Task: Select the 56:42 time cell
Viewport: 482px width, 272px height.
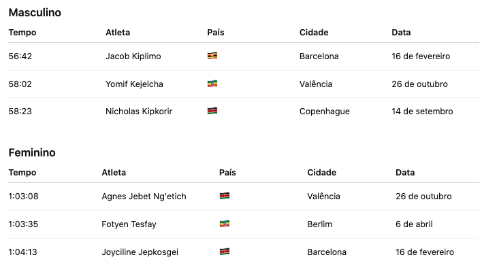Action: coord(20,56)
